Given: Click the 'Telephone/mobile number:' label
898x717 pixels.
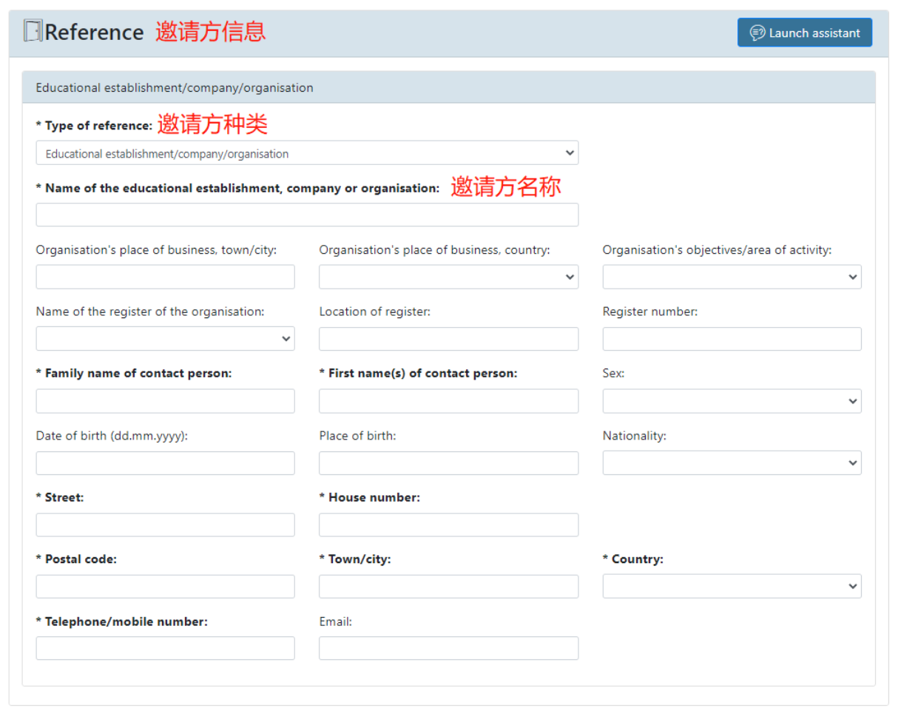Looking at the screenshot, I should (122, 622).
